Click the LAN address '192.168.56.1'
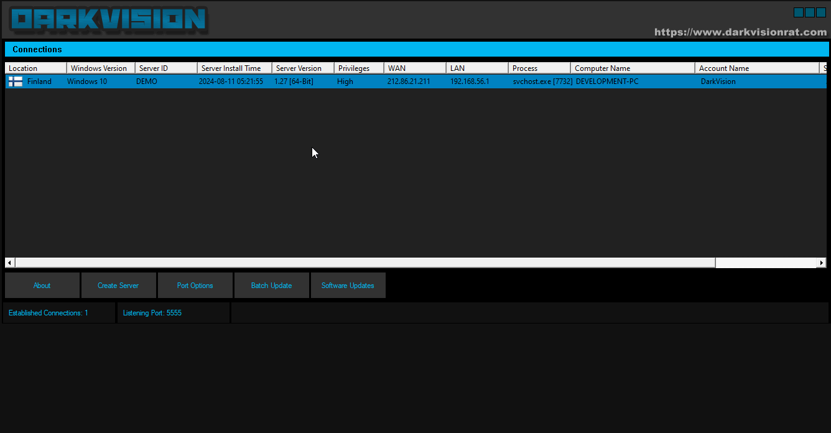This screenshot has height=433, width=831. click(x=470, y=81)
